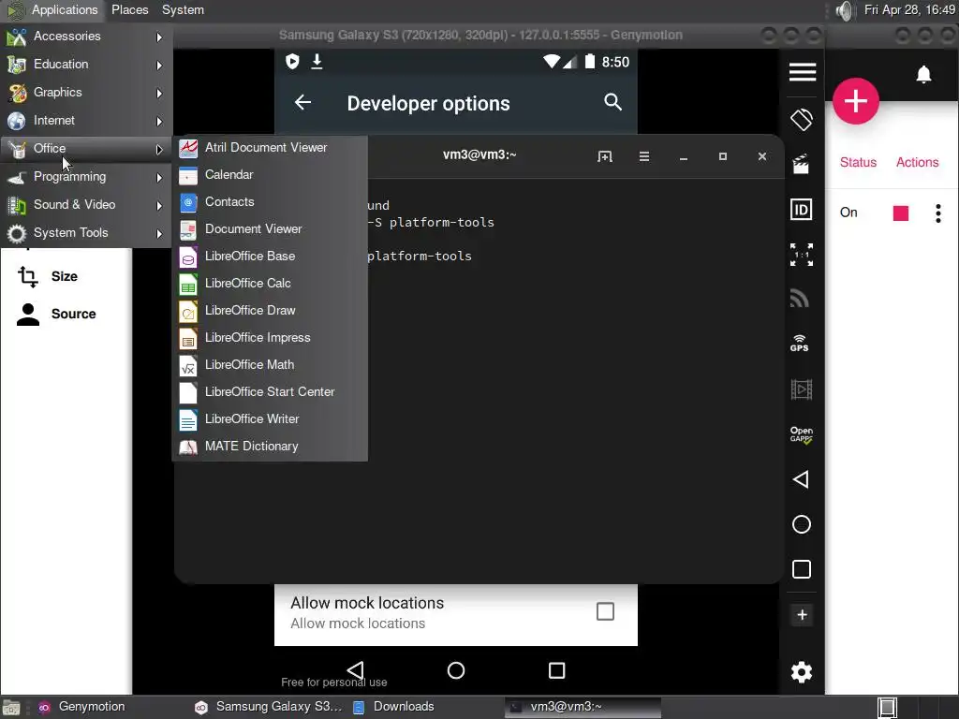The image size is (959, 719).
Task: Expand the Accessories submenu arrow
Action: [x=159, y=37]
